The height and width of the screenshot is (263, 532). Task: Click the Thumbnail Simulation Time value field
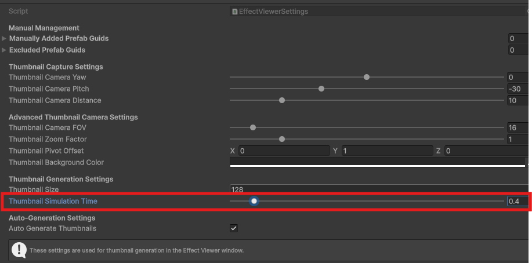(517, 201)
